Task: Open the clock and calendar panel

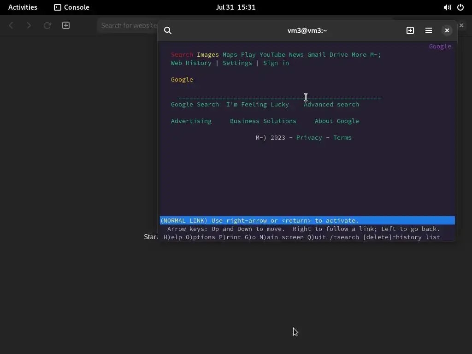Action: [236, 7]
